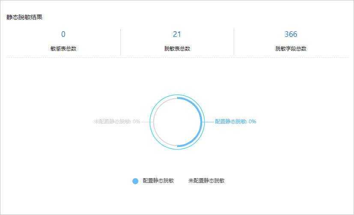Image resolution: width=354 pixels, height=215 pixels.
Task: Click the 敏感表总数 label
Action: 63,48
